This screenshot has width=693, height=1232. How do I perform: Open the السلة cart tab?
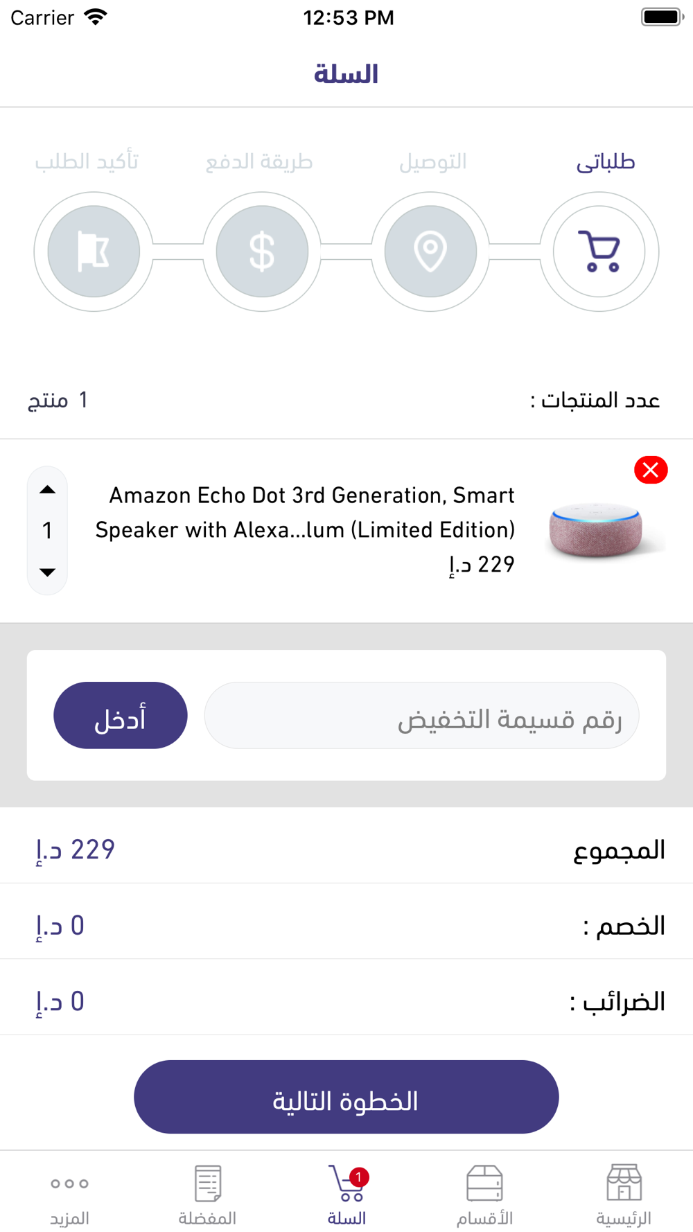(x=346, y=1195)
